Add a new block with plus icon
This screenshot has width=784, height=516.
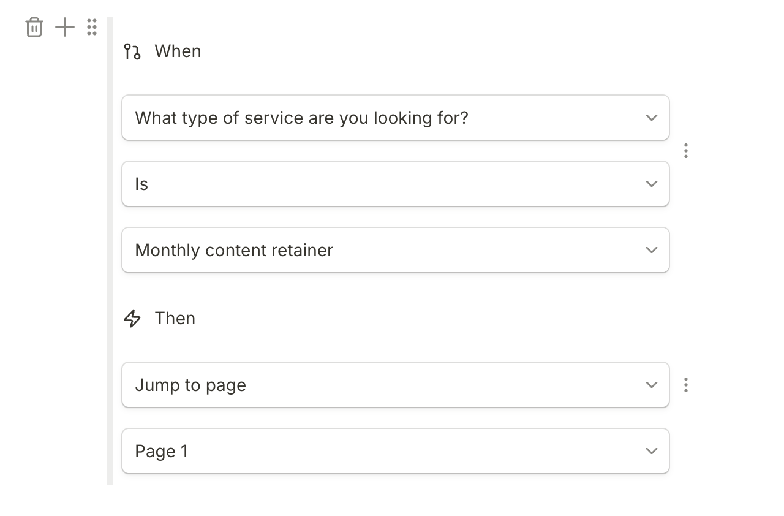tap(64, 28)
